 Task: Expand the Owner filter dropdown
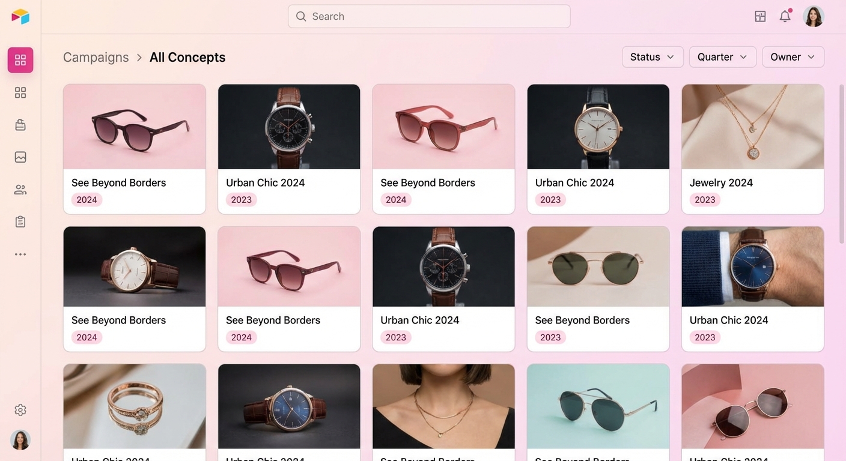point(793,57)
